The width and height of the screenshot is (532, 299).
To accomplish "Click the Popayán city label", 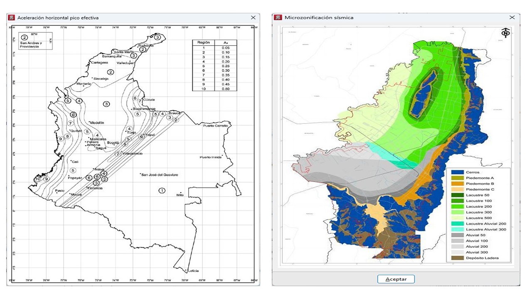I will pyautogui.click(x=75, y=178).
